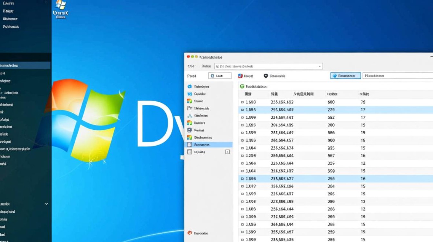Open the wide dropdown below the title bar
The height and width of the screenshot is (242, 433).
269,66
